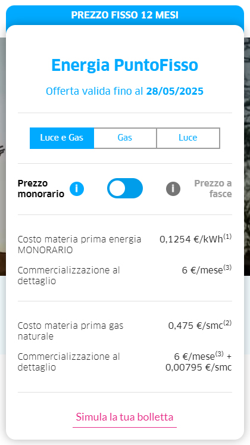The image size is (250, 445).
Task: Click the 0,1254 €/kWh energy price
Action: click(191, 239)
